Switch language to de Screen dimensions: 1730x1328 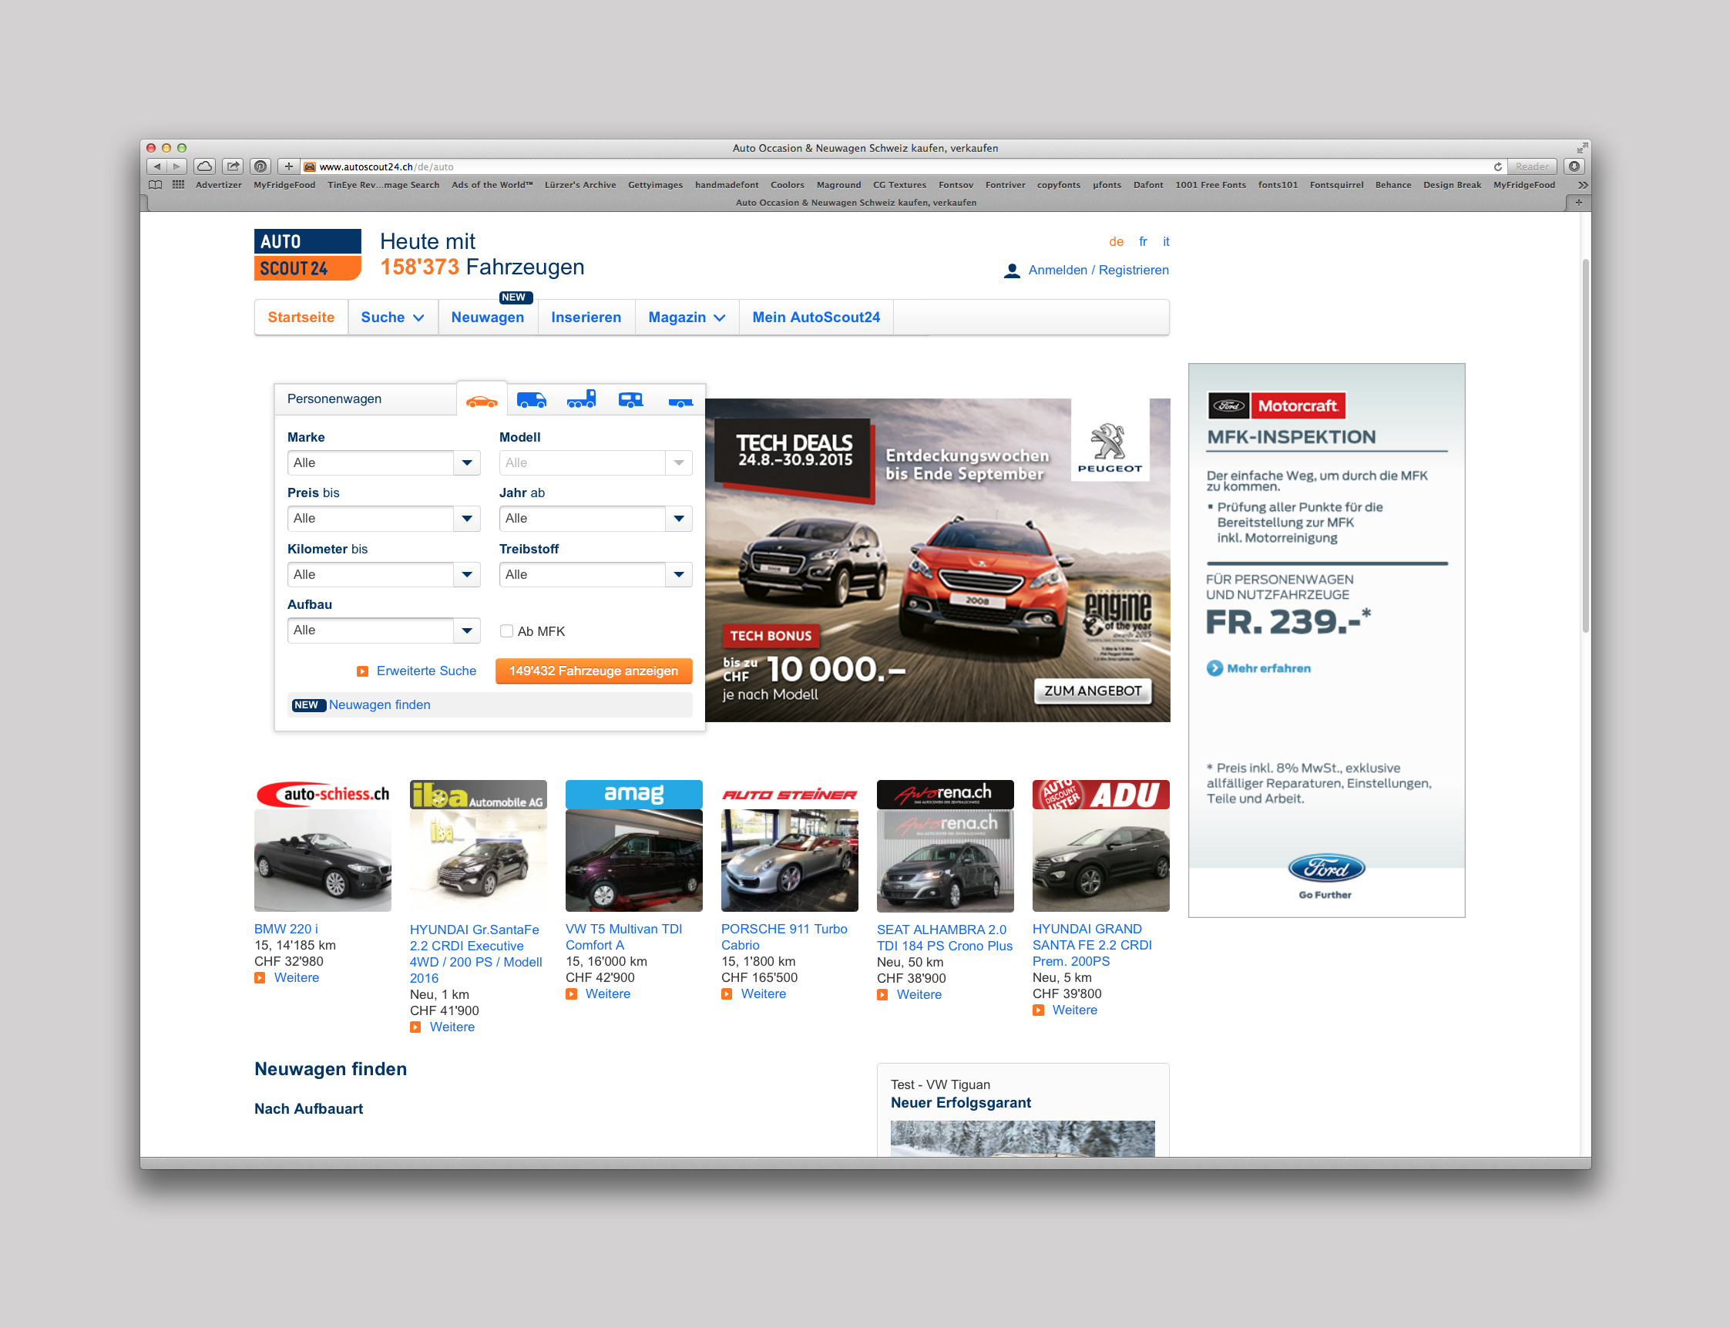[x=1116, y=242]
